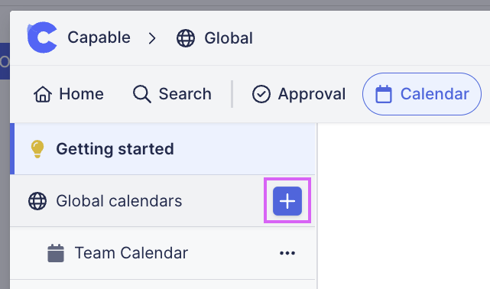Go to the Home tab
The width and height of the screenshot is (490, 289).
coord(69,94)
